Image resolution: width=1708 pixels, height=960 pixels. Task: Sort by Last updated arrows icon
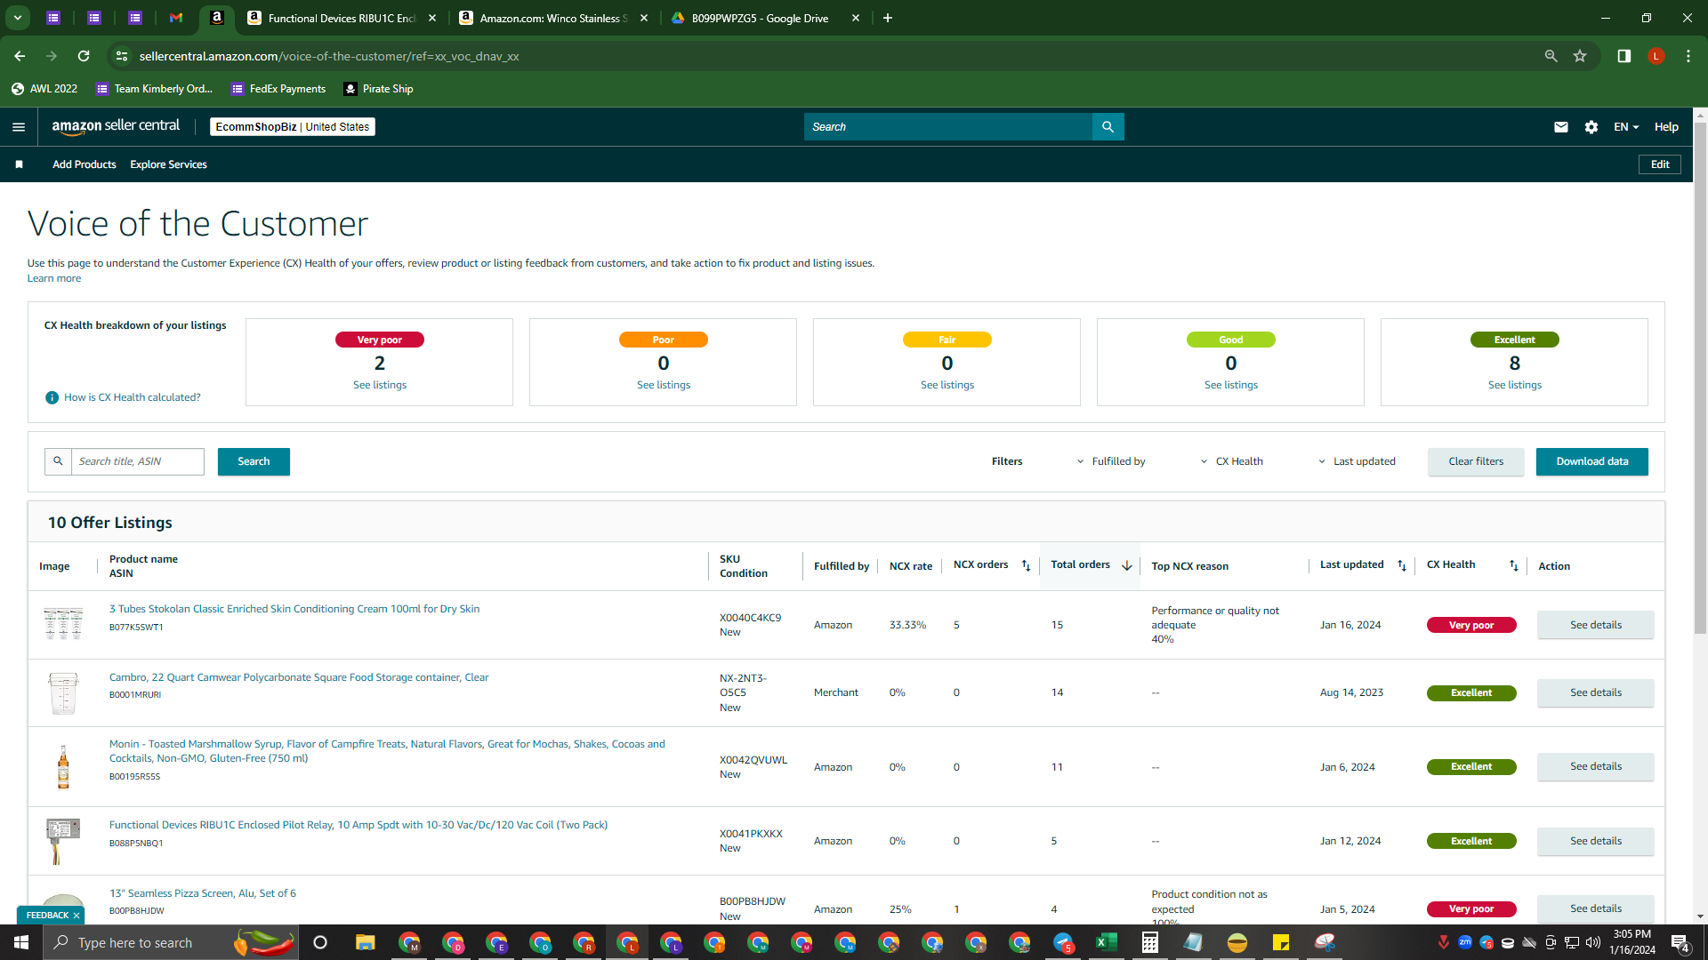1402,566
